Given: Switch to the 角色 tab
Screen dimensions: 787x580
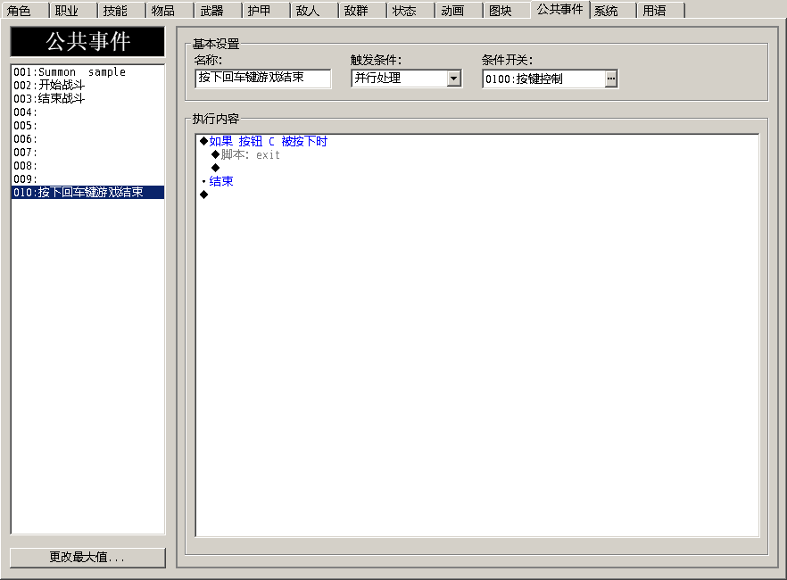Looking at the screenshot, I should [25, 11].
